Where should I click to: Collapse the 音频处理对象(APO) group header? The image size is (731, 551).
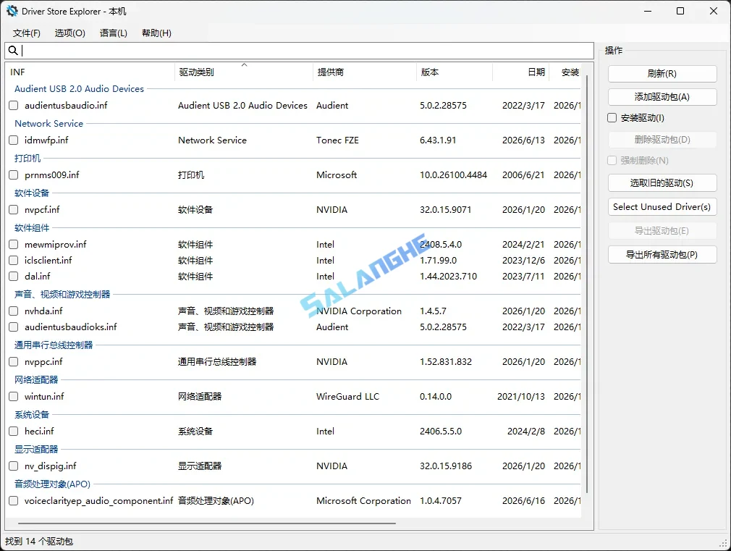52,484
